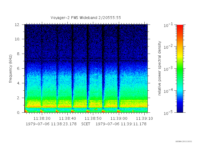The image size is (197, 147).
Task: Select 'relative power spectral density' colorbar label
Action: (159, 68)
